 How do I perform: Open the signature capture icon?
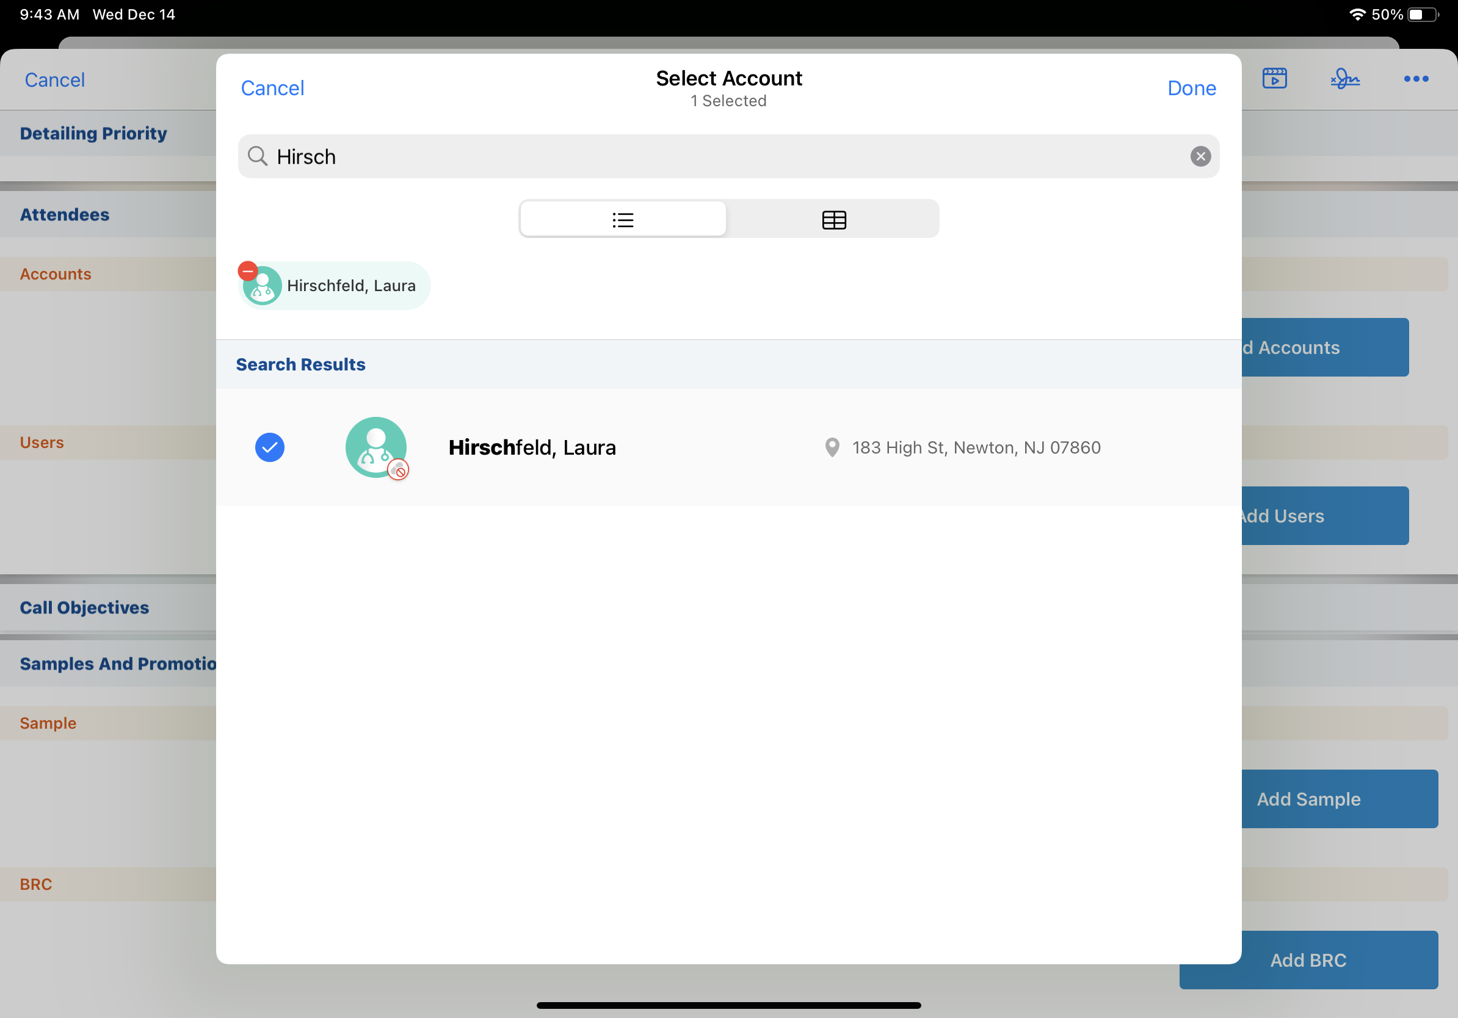[1344, 79]
